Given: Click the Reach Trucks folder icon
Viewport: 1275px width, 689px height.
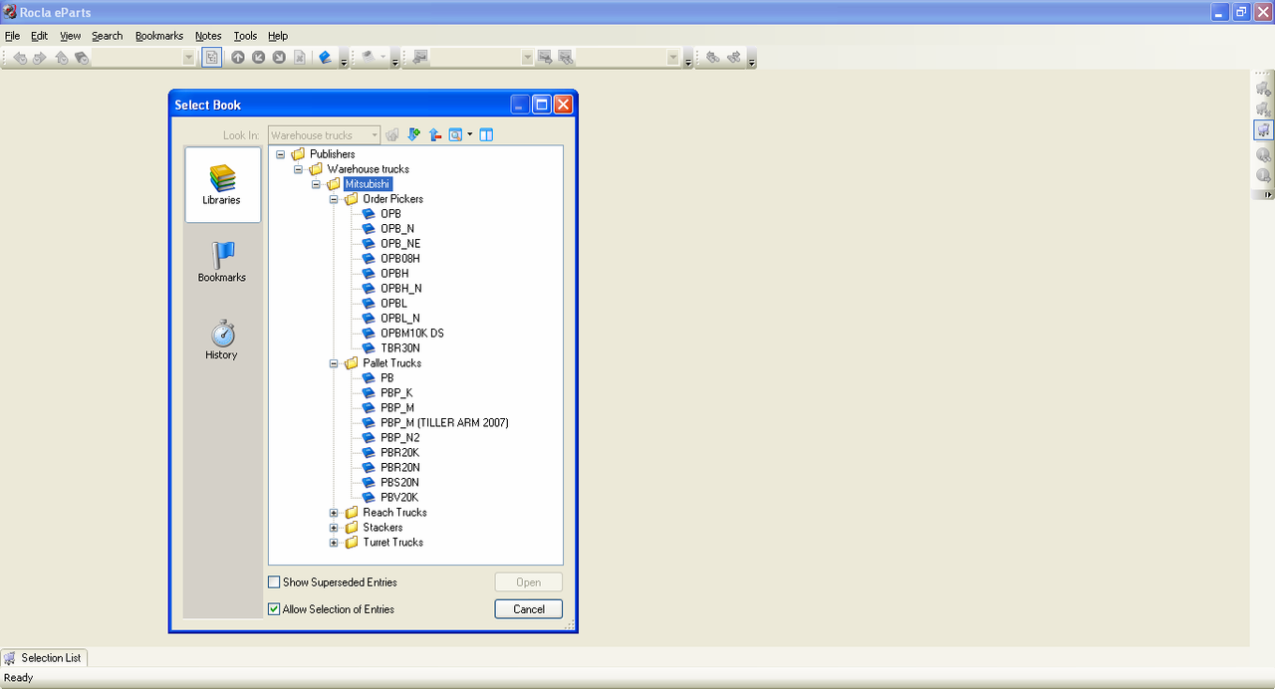Looking at the screenshot, I should pyautogui.click(x=352, y=513).
